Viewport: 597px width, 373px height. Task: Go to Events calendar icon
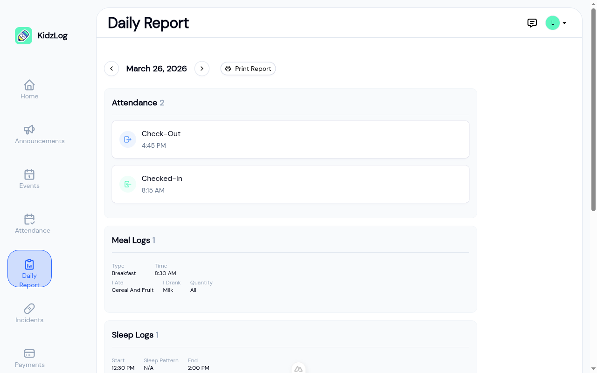tap(29, 174)
